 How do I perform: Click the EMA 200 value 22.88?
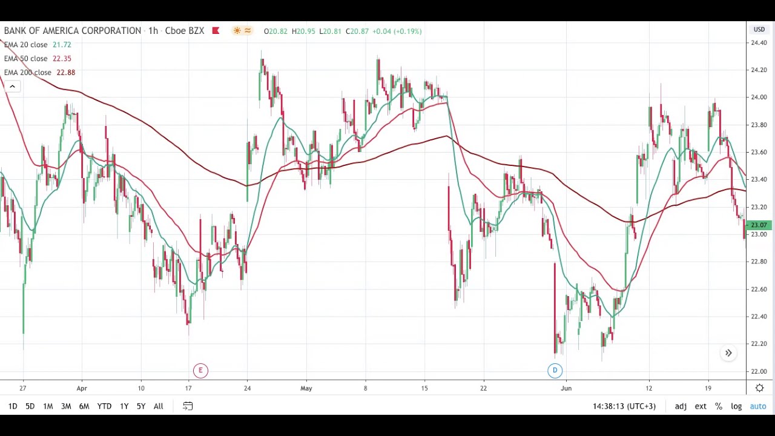[66, 73]
